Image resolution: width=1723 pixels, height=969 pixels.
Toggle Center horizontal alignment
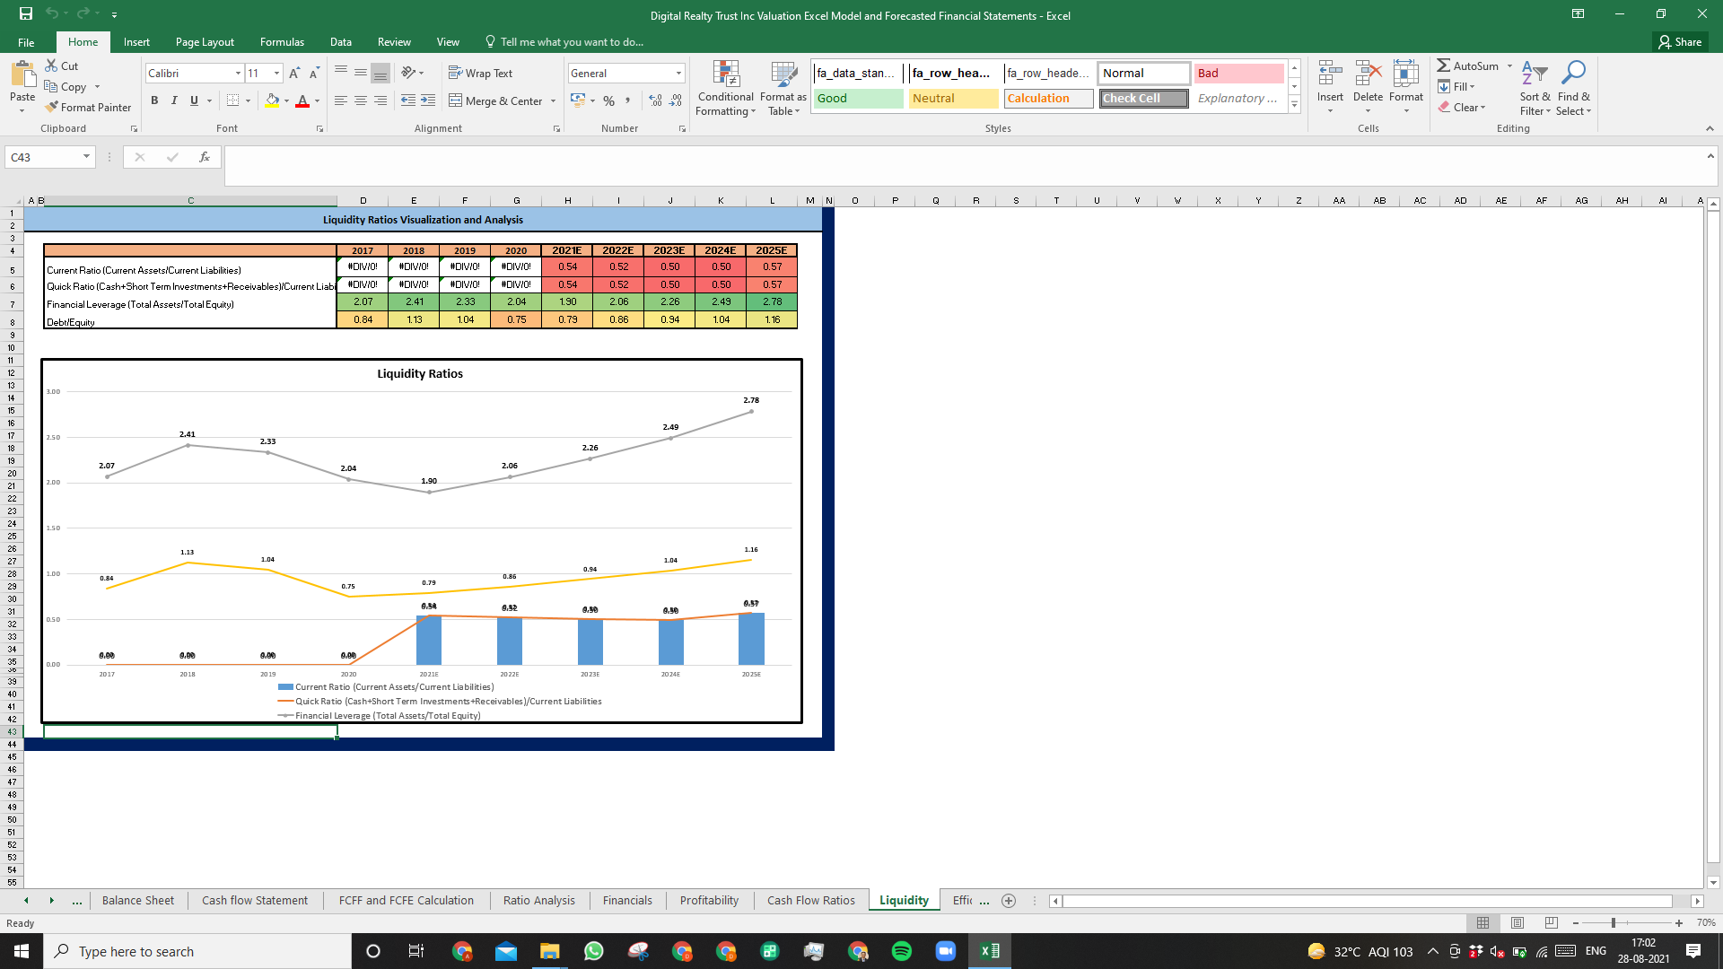[x=361, y=100]
